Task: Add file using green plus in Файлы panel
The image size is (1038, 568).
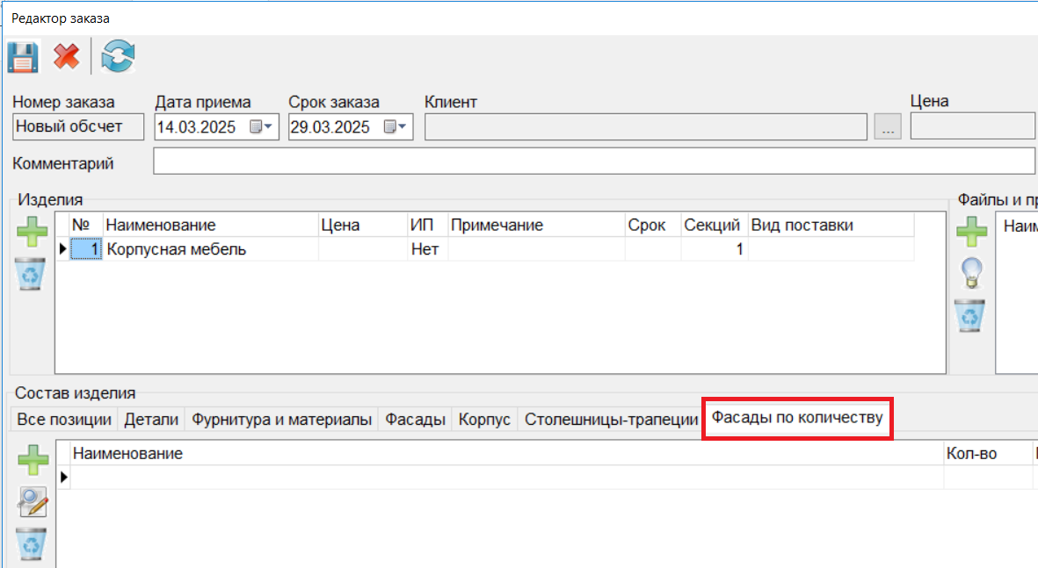Action: point(971,234)
